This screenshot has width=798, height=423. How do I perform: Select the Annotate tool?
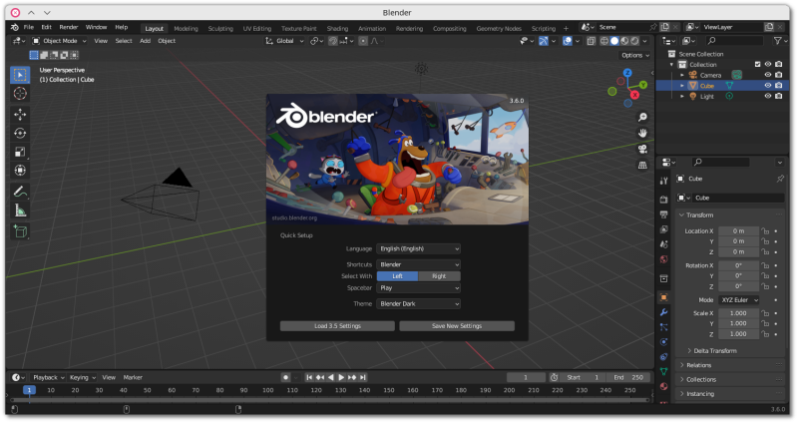[20, 192]
